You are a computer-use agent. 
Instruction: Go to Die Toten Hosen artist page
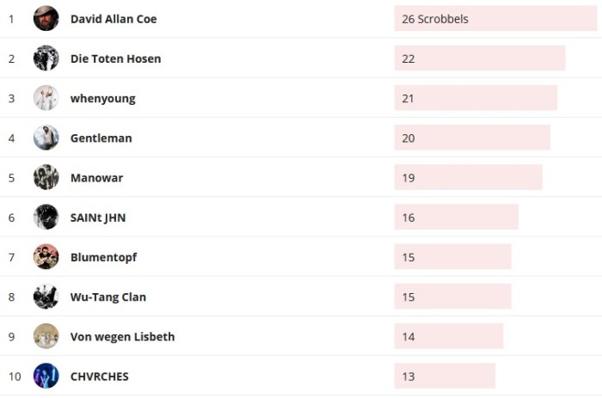click(115, 58)
